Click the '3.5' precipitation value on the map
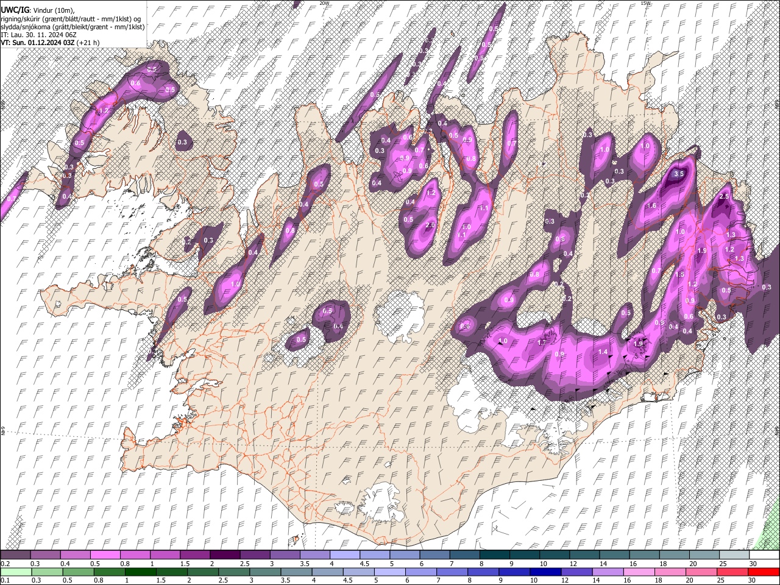This screenshot has width=780, height=585. coord(680,174)
